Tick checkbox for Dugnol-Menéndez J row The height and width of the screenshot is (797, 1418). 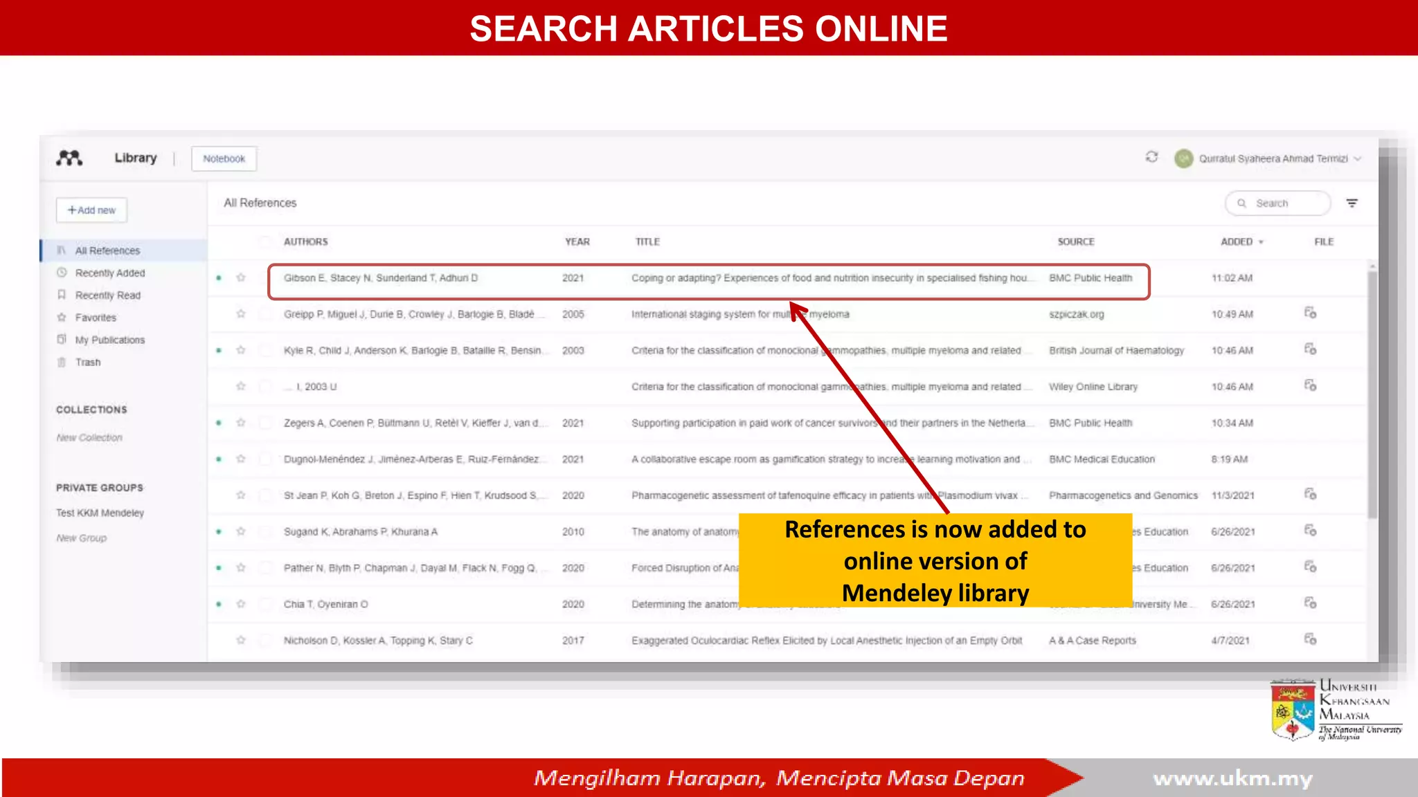click(265, 459)
